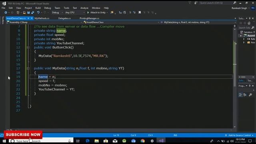The height and width of the screenshot is (144, 256).
Task: Pin the Solution Explorer panel
Action: [x=250, y=18]
